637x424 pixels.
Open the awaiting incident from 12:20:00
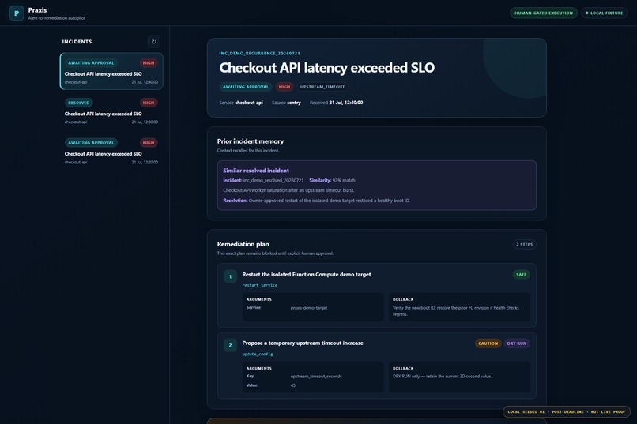tap(111, 152)
